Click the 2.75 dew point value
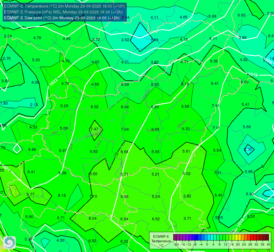The width and height of the screenshot is (274, 252). (x=7, y=59)
